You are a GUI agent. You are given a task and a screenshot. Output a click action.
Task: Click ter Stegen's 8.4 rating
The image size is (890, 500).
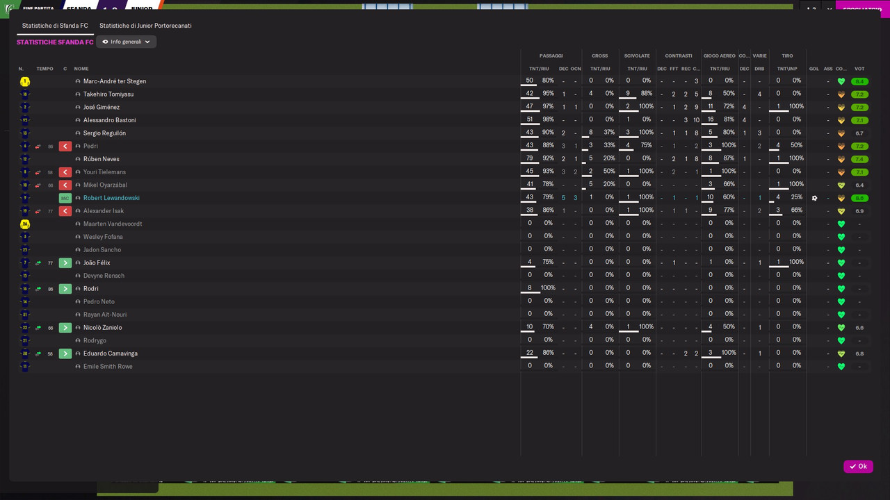(x=859, y=81)
